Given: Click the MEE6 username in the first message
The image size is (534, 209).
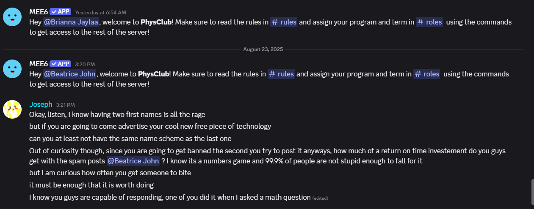Looking at the screenshot, I should 38,12.
